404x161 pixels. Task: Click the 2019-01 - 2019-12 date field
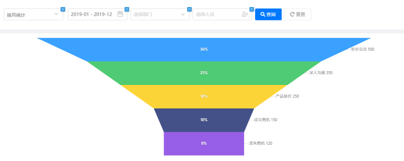point(92,15)
